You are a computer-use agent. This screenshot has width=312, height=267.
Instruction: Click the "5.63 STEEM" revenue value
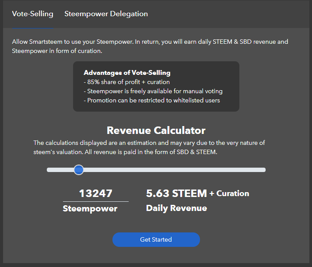coord(176,193)
